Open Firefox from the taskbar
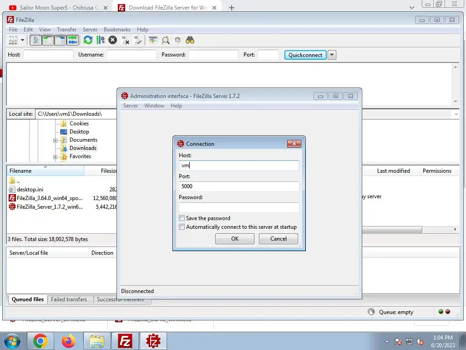Viewport: 466px width, 350px height. 69,341
